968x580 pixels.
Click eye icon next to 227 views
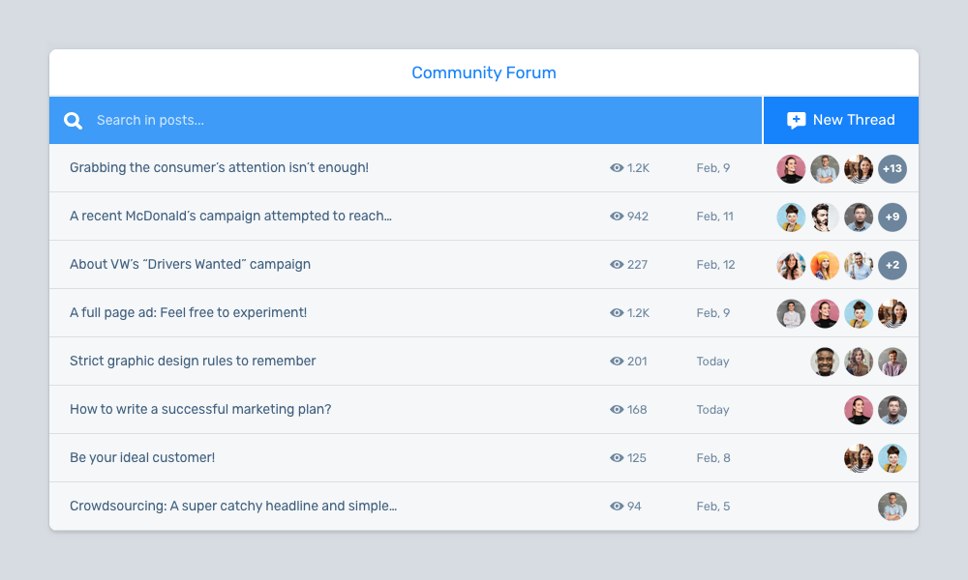(617, 265)
